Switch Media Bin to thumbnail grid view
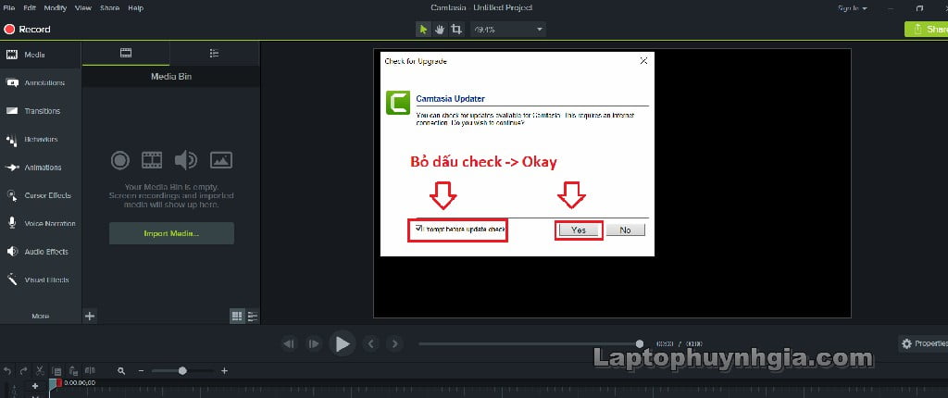Image resolution: width=948 pixels, height=398 pixels. (x=236, y=316)
